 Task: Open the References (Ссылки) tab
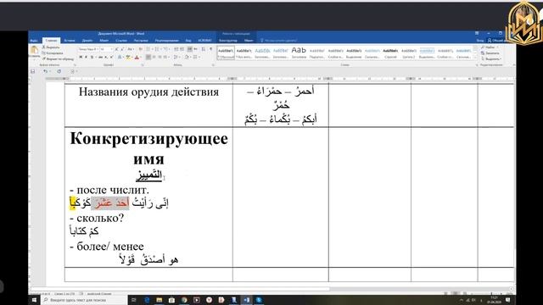[x=121, y=41]
